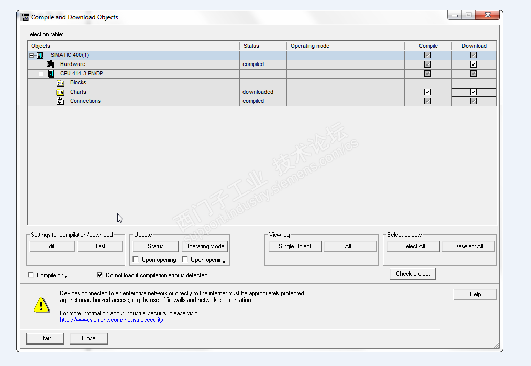Click the Objects column header
Viewport: 531px width, 366px height.
(134, 46)
